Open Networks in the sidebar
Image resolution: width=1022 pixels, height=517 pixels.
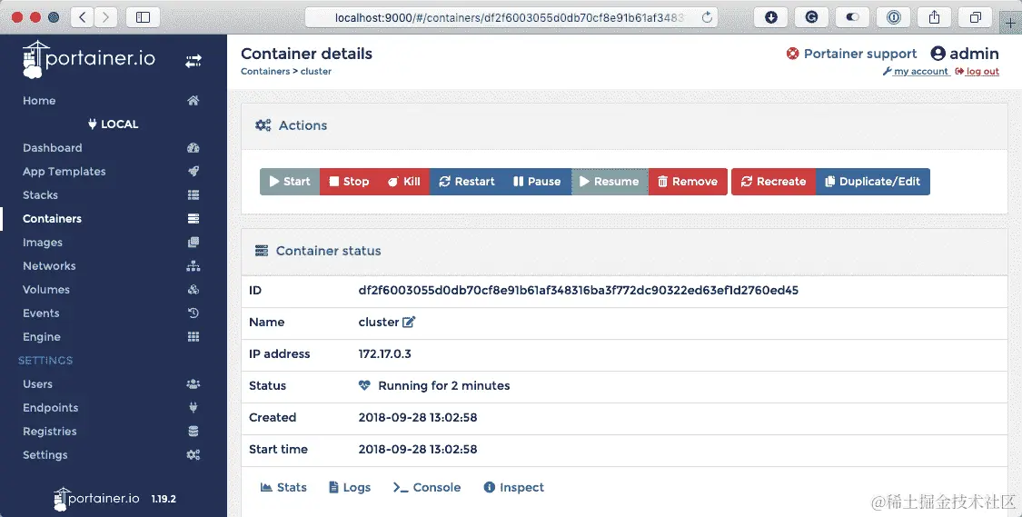[x=49, y=266]
